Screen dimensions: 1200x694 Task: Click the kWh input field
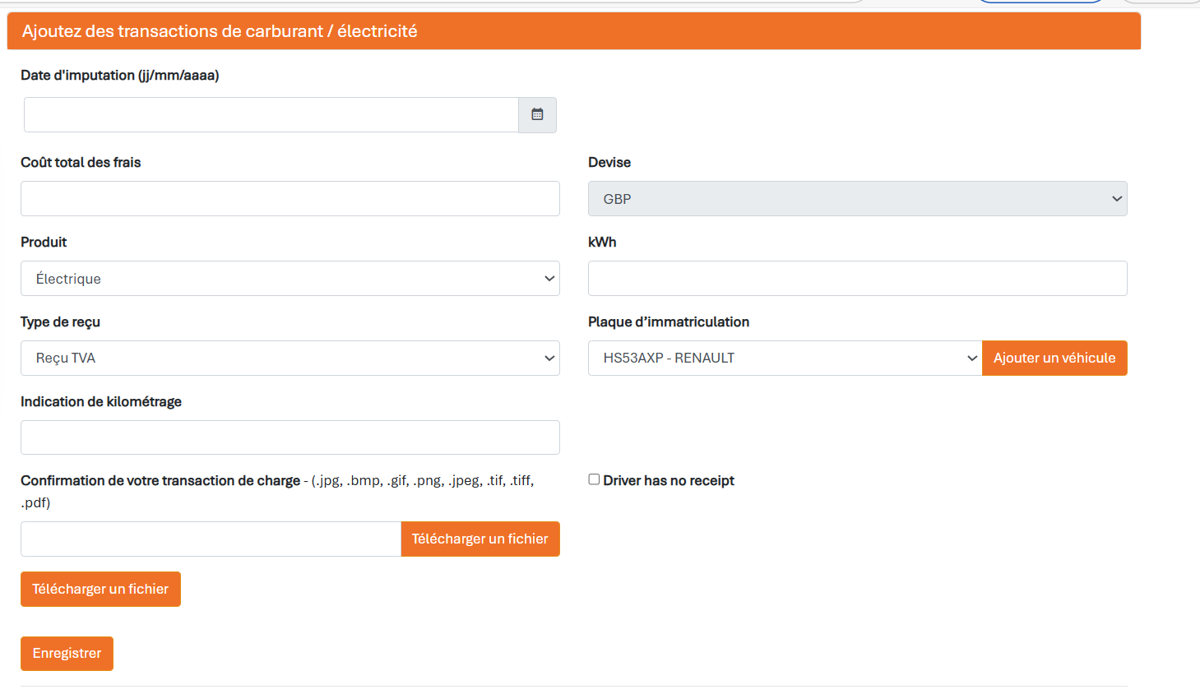pos(857,279)
